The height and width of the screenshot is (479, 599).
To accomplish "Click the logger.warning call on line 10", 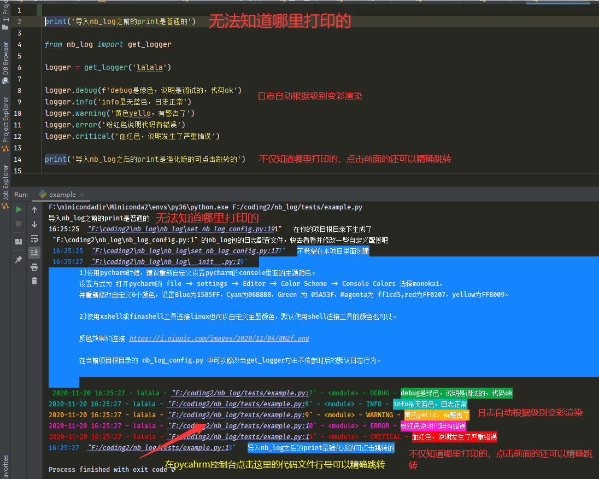I will coord(120,114).
